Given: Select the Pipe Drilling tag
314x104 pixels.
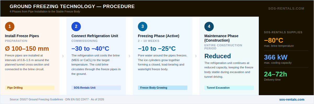Looking at the screenshot, I should click(30, 88).
